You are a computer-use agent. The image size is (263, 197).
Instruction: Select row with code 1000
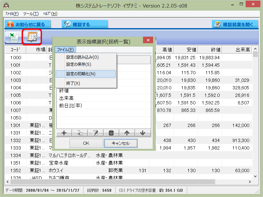pos(129,58)
